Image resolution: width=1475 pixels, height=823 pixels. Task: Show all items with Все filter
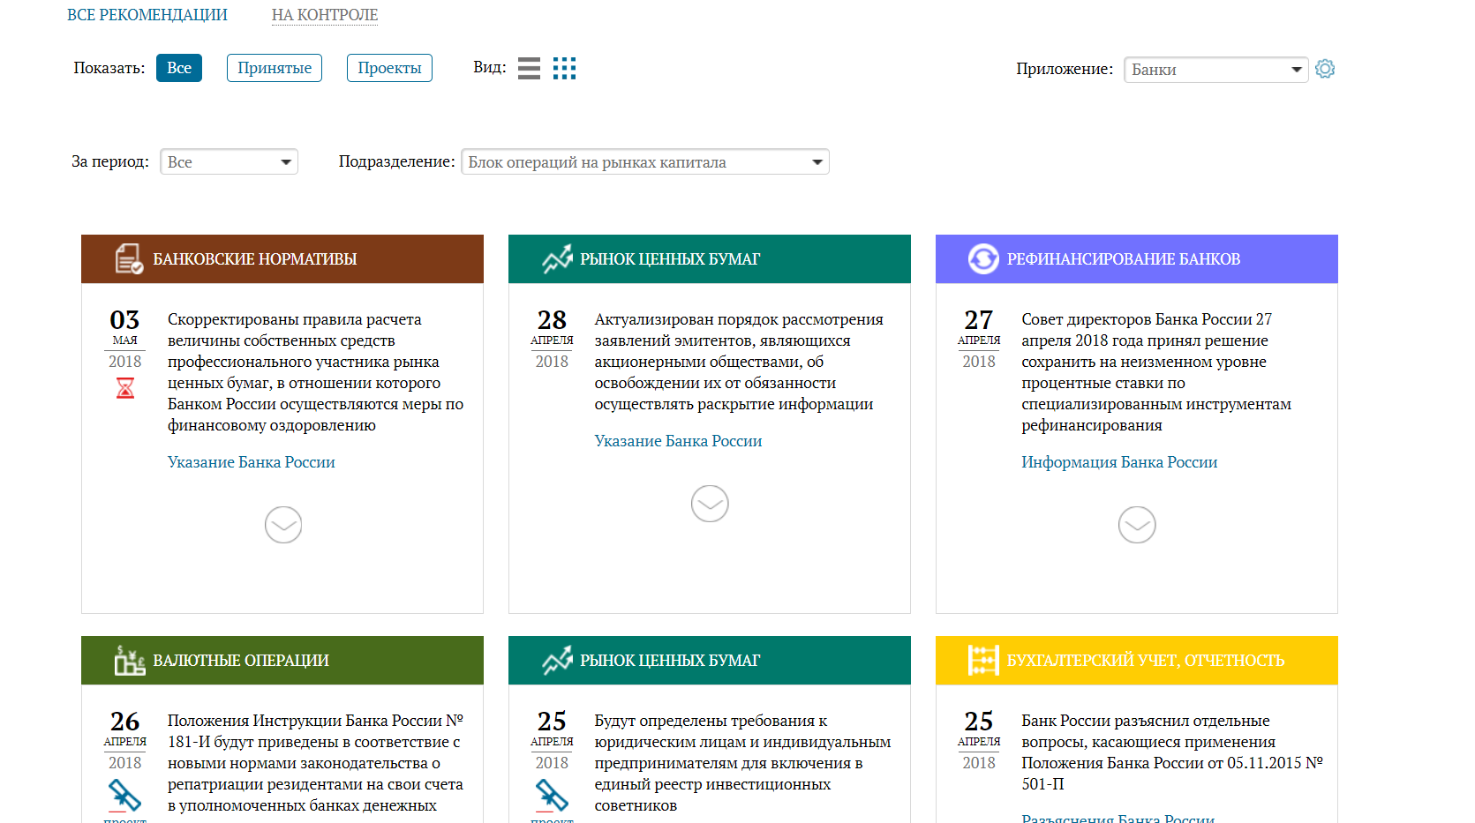click(x=179, y=68)
